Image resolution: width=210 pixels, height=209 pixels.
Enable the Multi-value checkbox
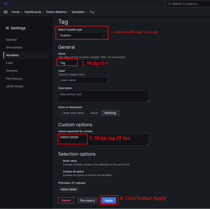(60, 161)
